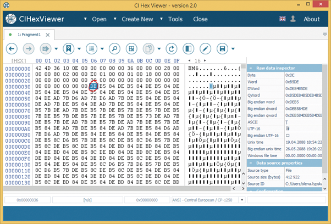Click the BM6 text in ASCII column
Viewport: 331px width, 224px height.
[x=194, y=68]
